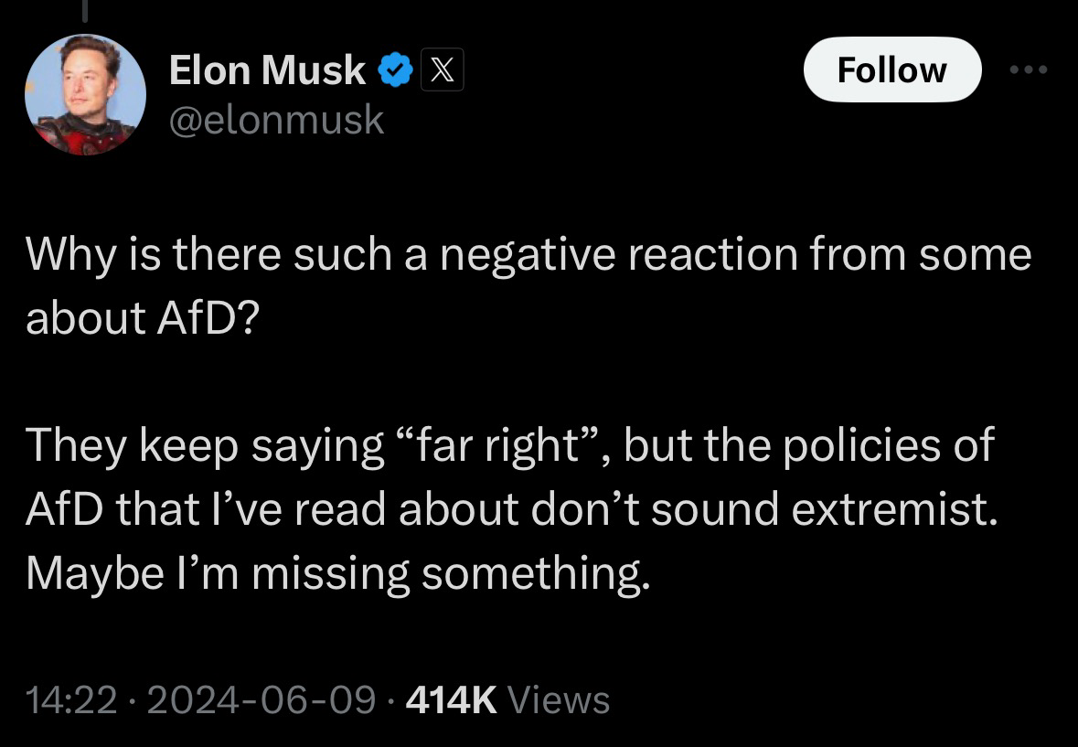The width and height of the screenshot is (1078, 747).
Task: Click the thread connector line above the avatar
Action: [x=84, y=9]
